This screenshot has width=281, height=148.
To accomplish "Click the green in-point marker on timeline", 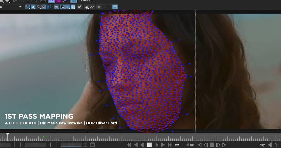I will coord(44,137).
